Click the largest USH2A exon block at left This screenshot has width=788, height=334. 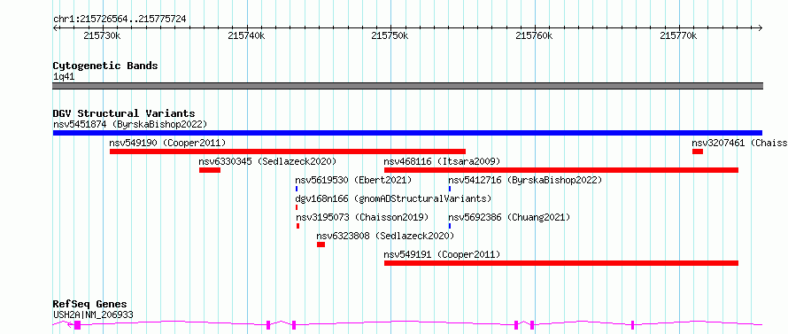77,325
